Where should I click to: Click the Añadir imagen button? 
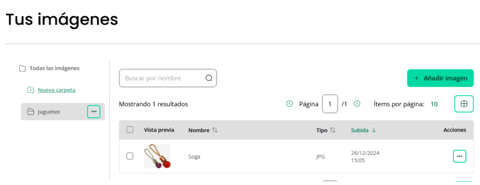click(x=440, y=78)
